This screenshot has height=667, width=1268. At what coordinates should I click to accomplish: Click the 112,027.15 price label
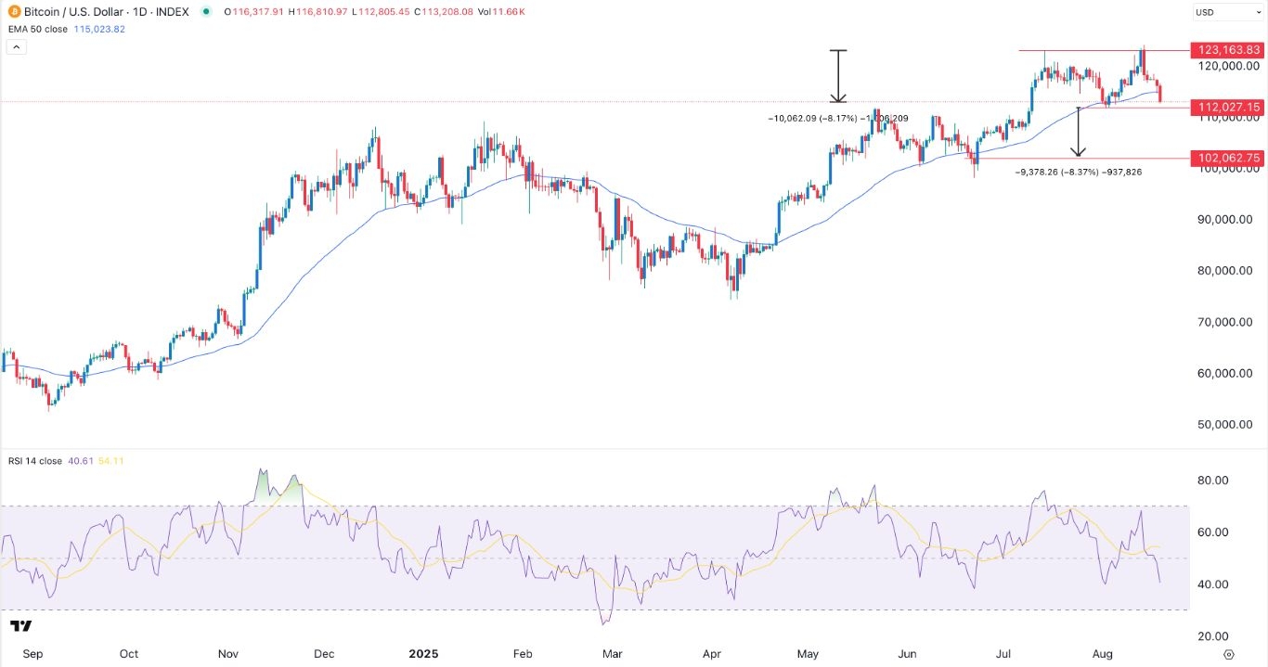pyautogui.click(x=1229, y=108)
